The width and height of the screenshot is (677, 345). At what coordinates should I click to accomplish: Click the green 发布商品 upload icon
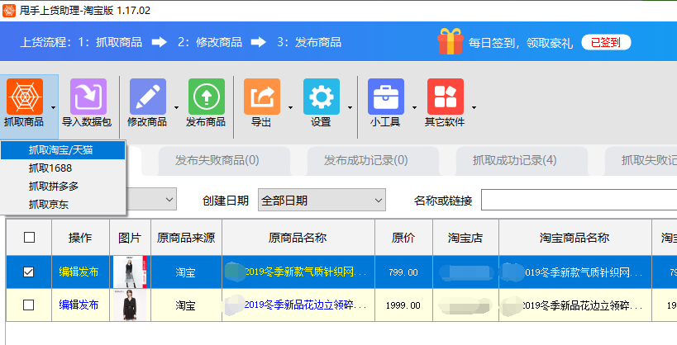click(x=207, y=97)
